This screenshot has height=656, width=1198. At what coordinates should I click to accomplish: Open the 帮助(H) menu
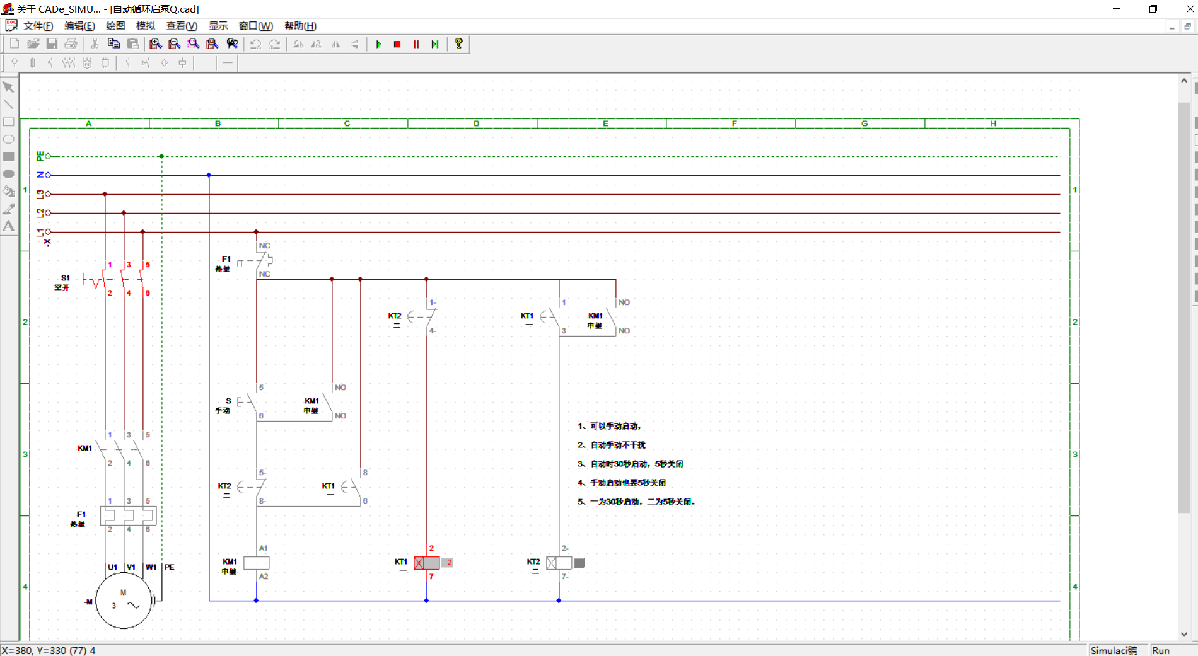coord(300,26)
